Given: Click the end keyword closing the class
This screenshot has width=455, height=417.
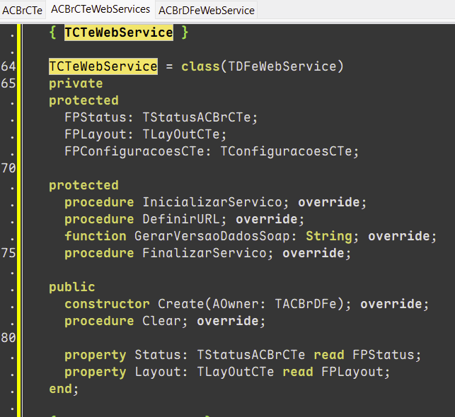Looking at the screenshot, I should [x=60, y=389].
